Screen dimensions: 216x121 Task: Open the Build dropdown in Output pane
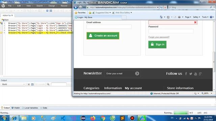[13, 84]
